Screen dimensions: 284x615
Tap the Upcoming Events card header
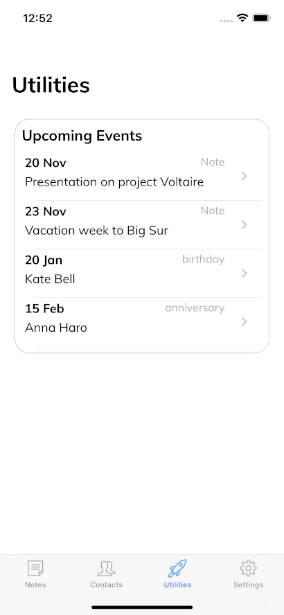click(x=82, y=136)
